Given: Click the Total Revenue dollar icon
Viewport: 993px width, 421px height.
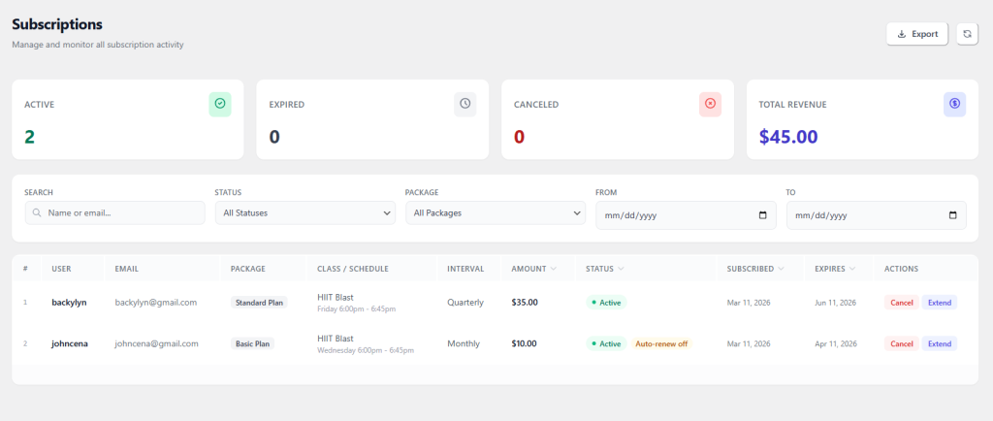Looking at the screenshot, I should 954,104.
